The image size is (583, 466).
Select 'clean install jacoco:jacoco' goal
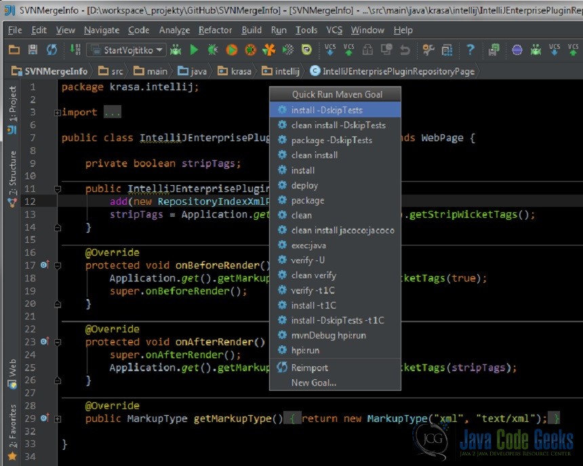pyautogui.click(x=335, y=230)
